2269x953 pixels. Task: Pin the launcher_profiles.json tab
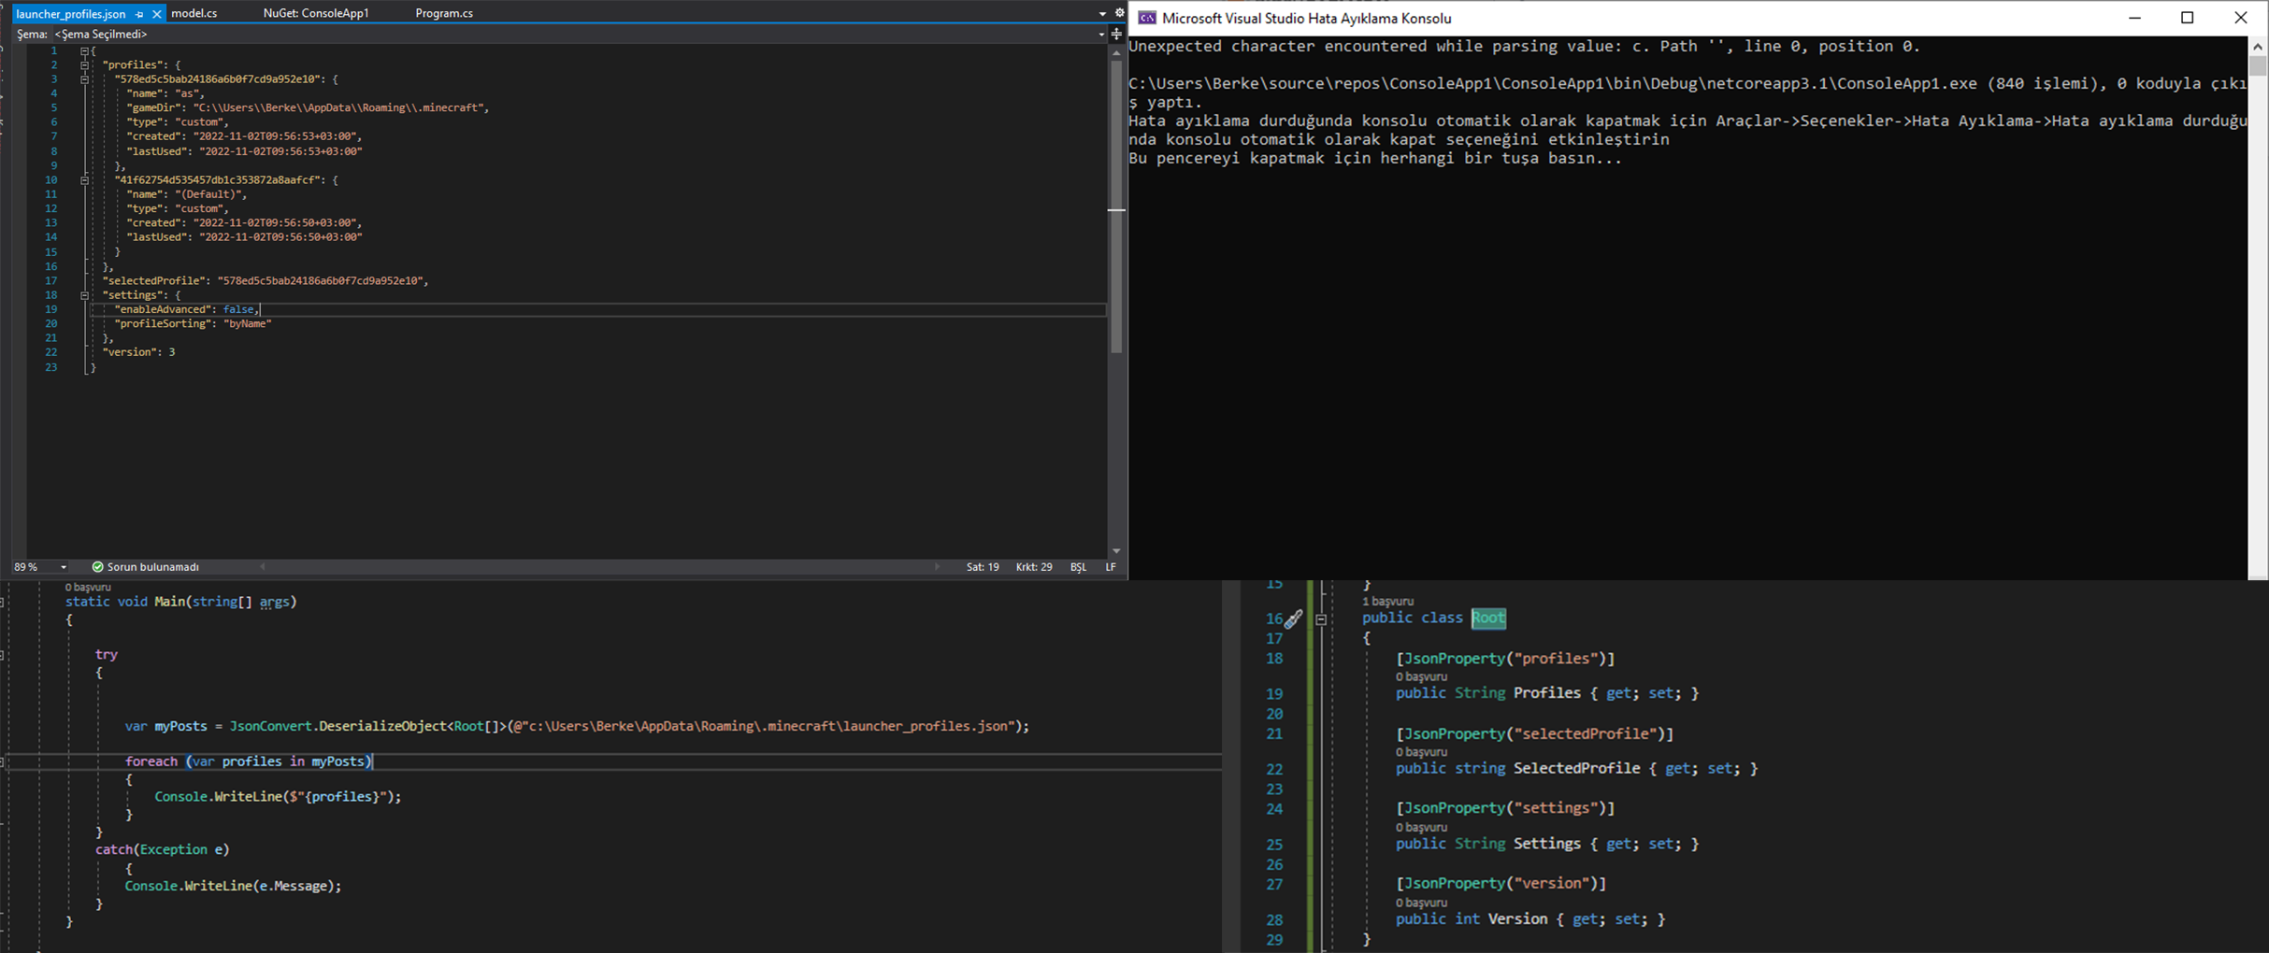[139, 14]
